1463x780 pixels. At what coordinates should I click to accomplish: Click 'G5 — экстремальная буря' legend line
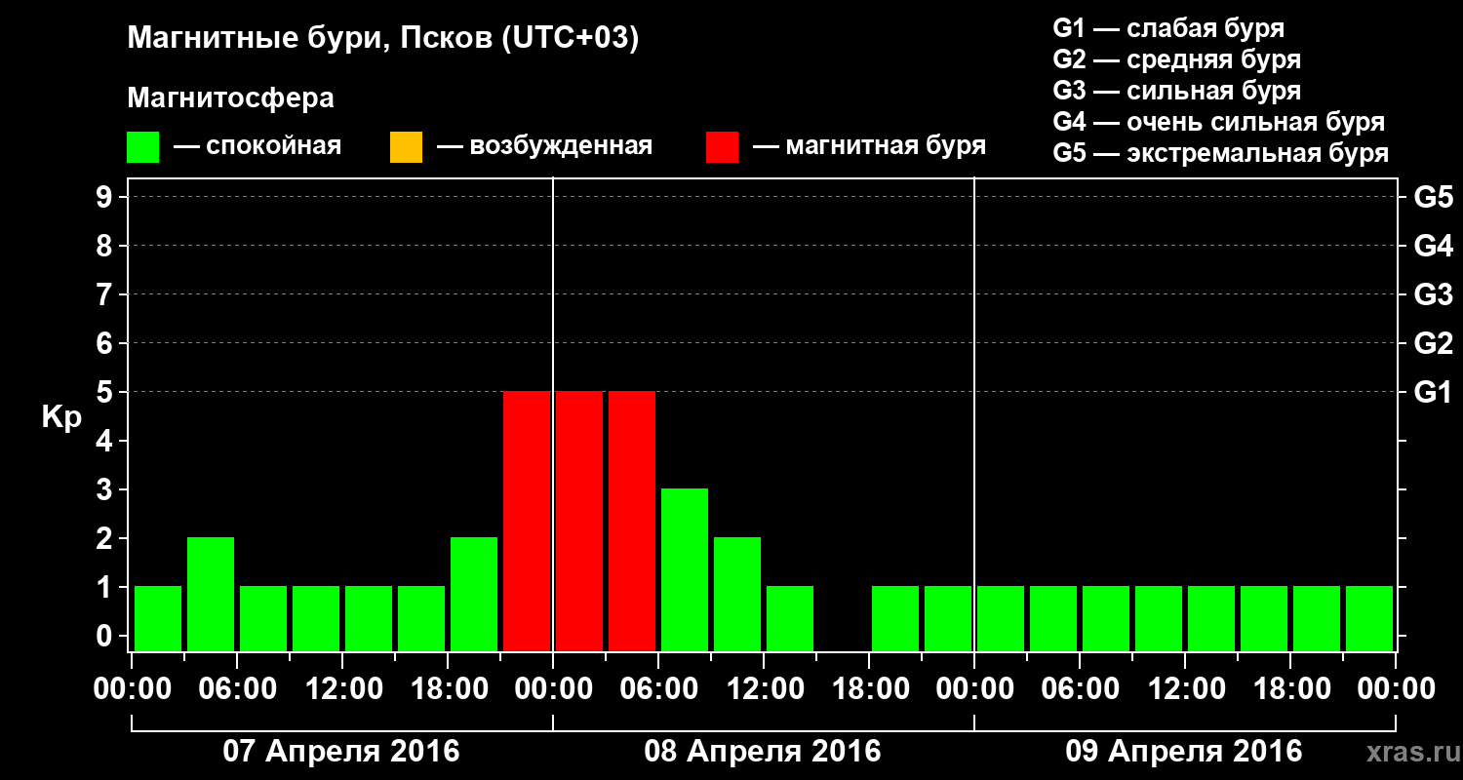(1220, 153)
